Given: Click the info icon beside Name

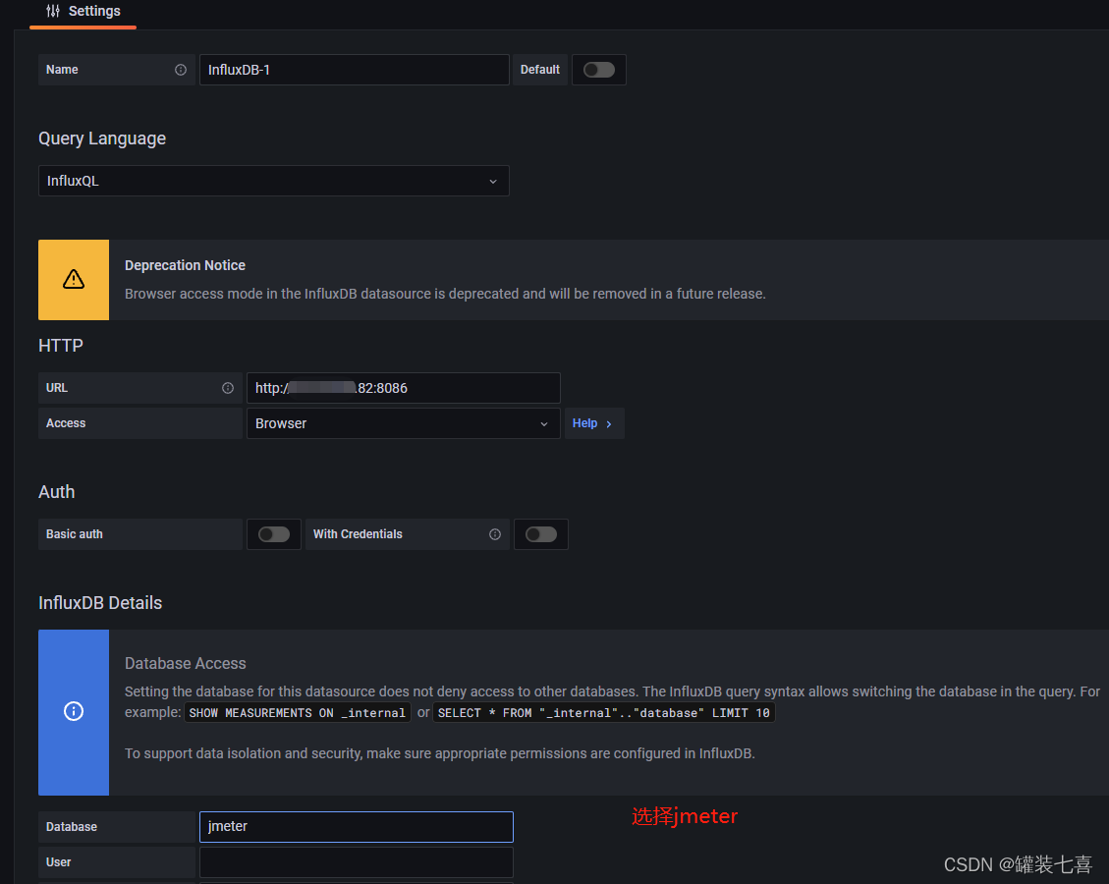Looking at the screenshot, I should point(181,70).
